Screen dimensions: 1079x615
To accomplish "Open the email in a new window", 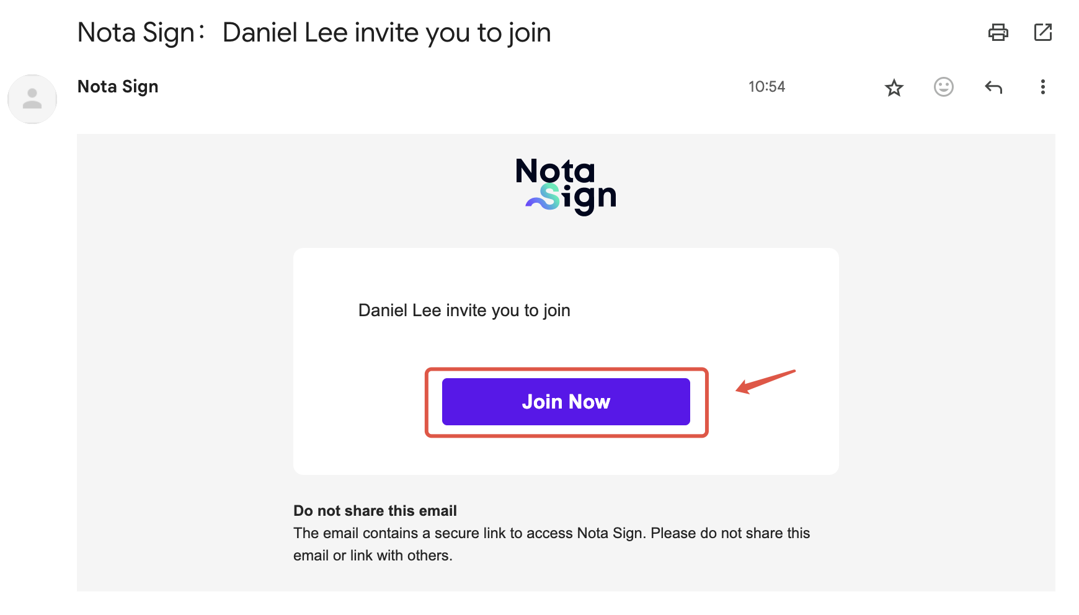I will (1043, 32).
